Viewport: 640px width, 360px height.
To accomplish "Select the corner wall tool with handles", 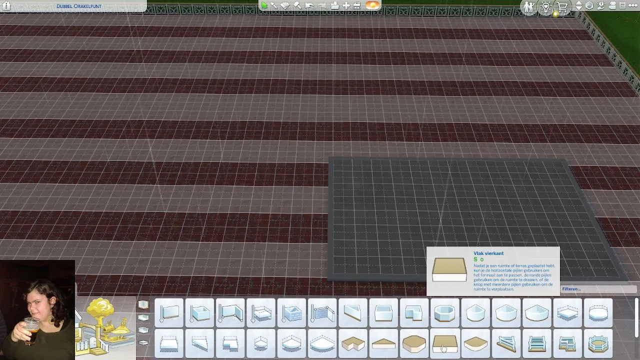I will pos(230,313).
